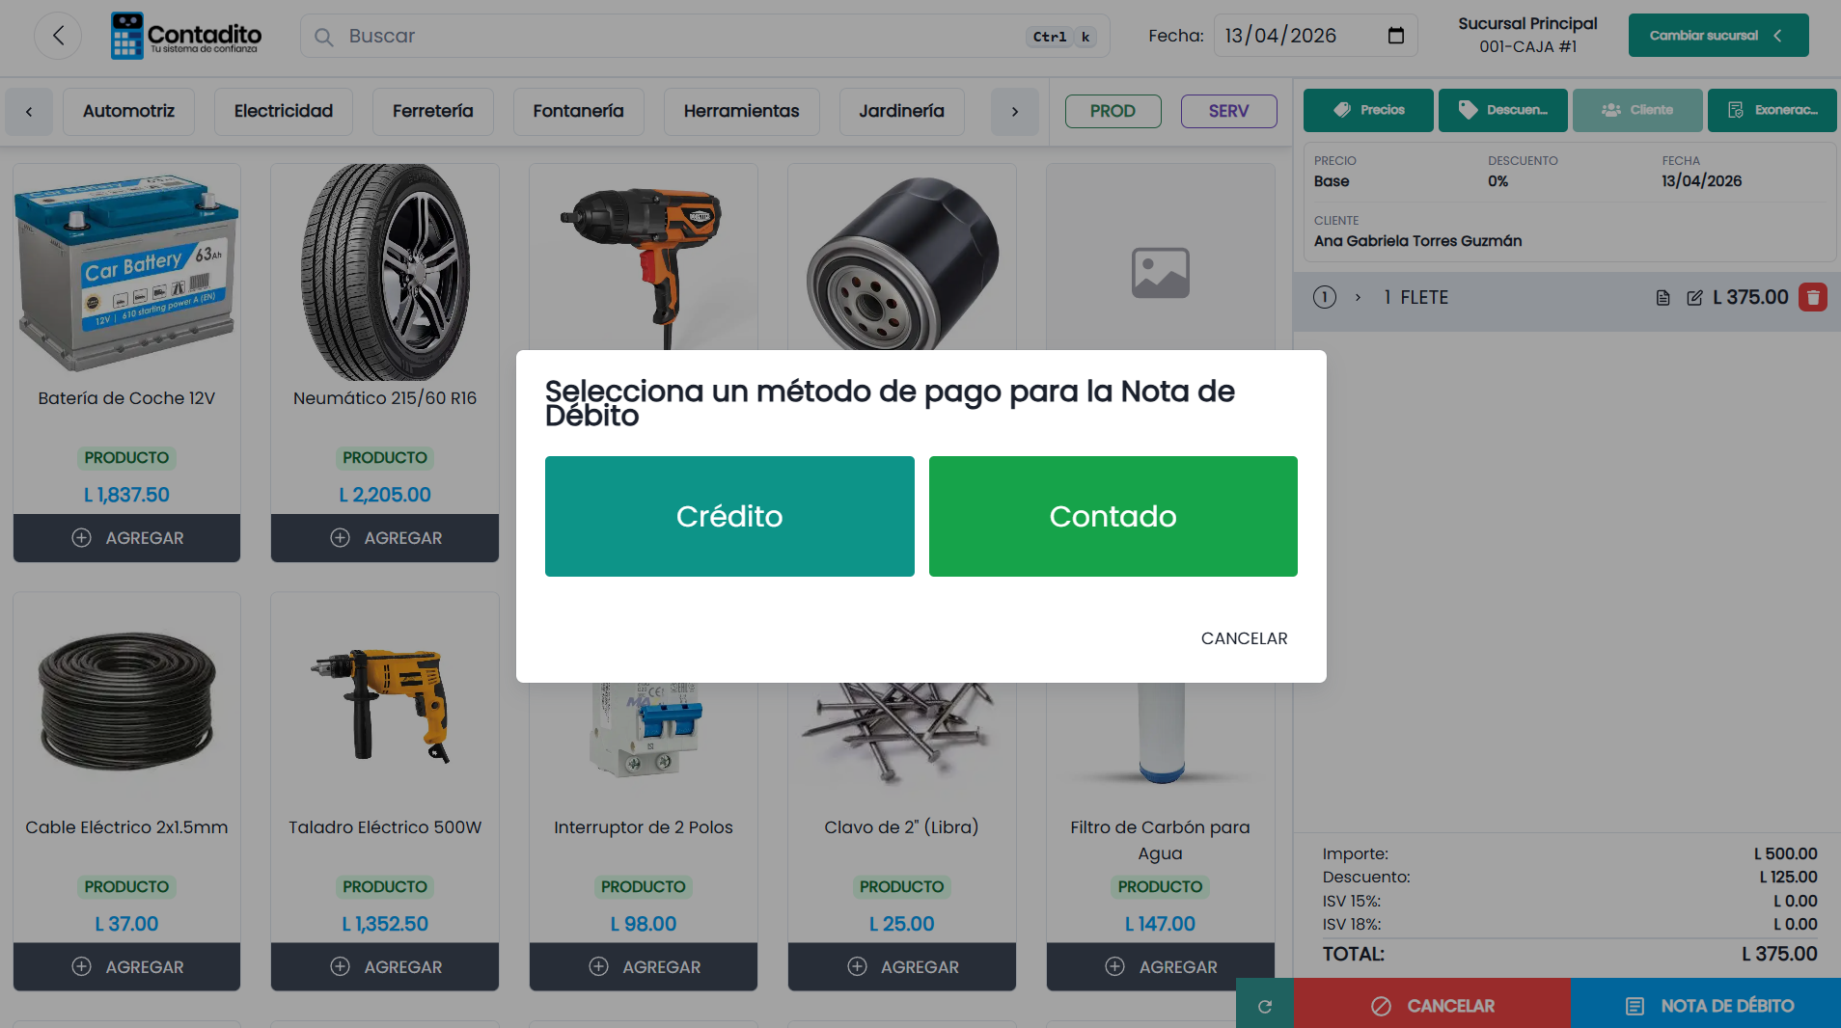1841x1028 pixels.
Task: Open the oil filter product image
Action: coord(902,257)
